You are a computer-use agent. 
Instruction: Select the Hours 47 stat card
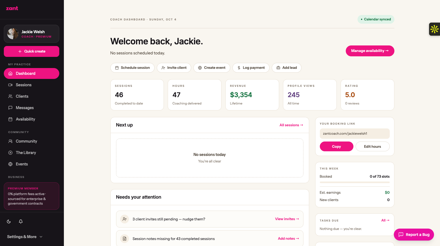click(x=194, y=95)
